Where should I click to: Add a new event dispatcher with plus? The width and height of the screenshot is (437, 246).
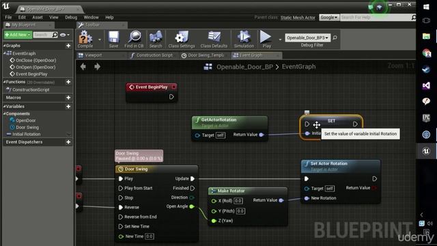click(68, 142)
